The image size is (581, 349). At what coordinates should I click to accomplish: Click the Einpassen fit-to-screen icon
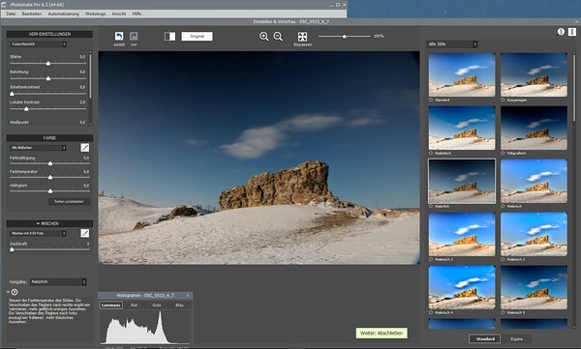click(x=302, y=37)
